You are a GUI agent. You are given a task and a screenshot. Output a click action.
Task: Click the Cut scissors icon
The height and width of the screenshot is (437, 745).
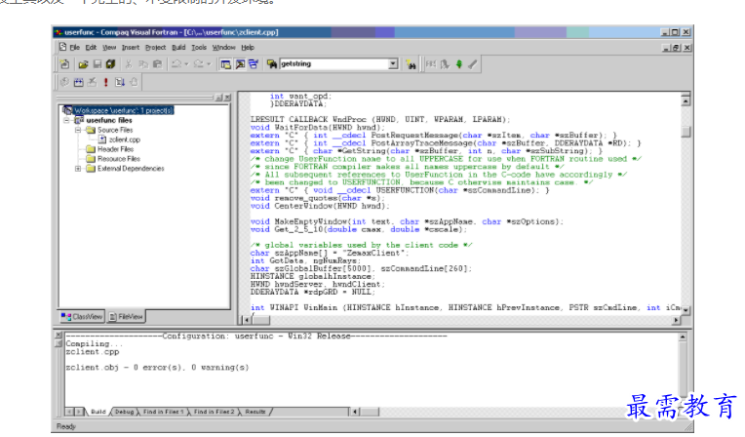129,64
